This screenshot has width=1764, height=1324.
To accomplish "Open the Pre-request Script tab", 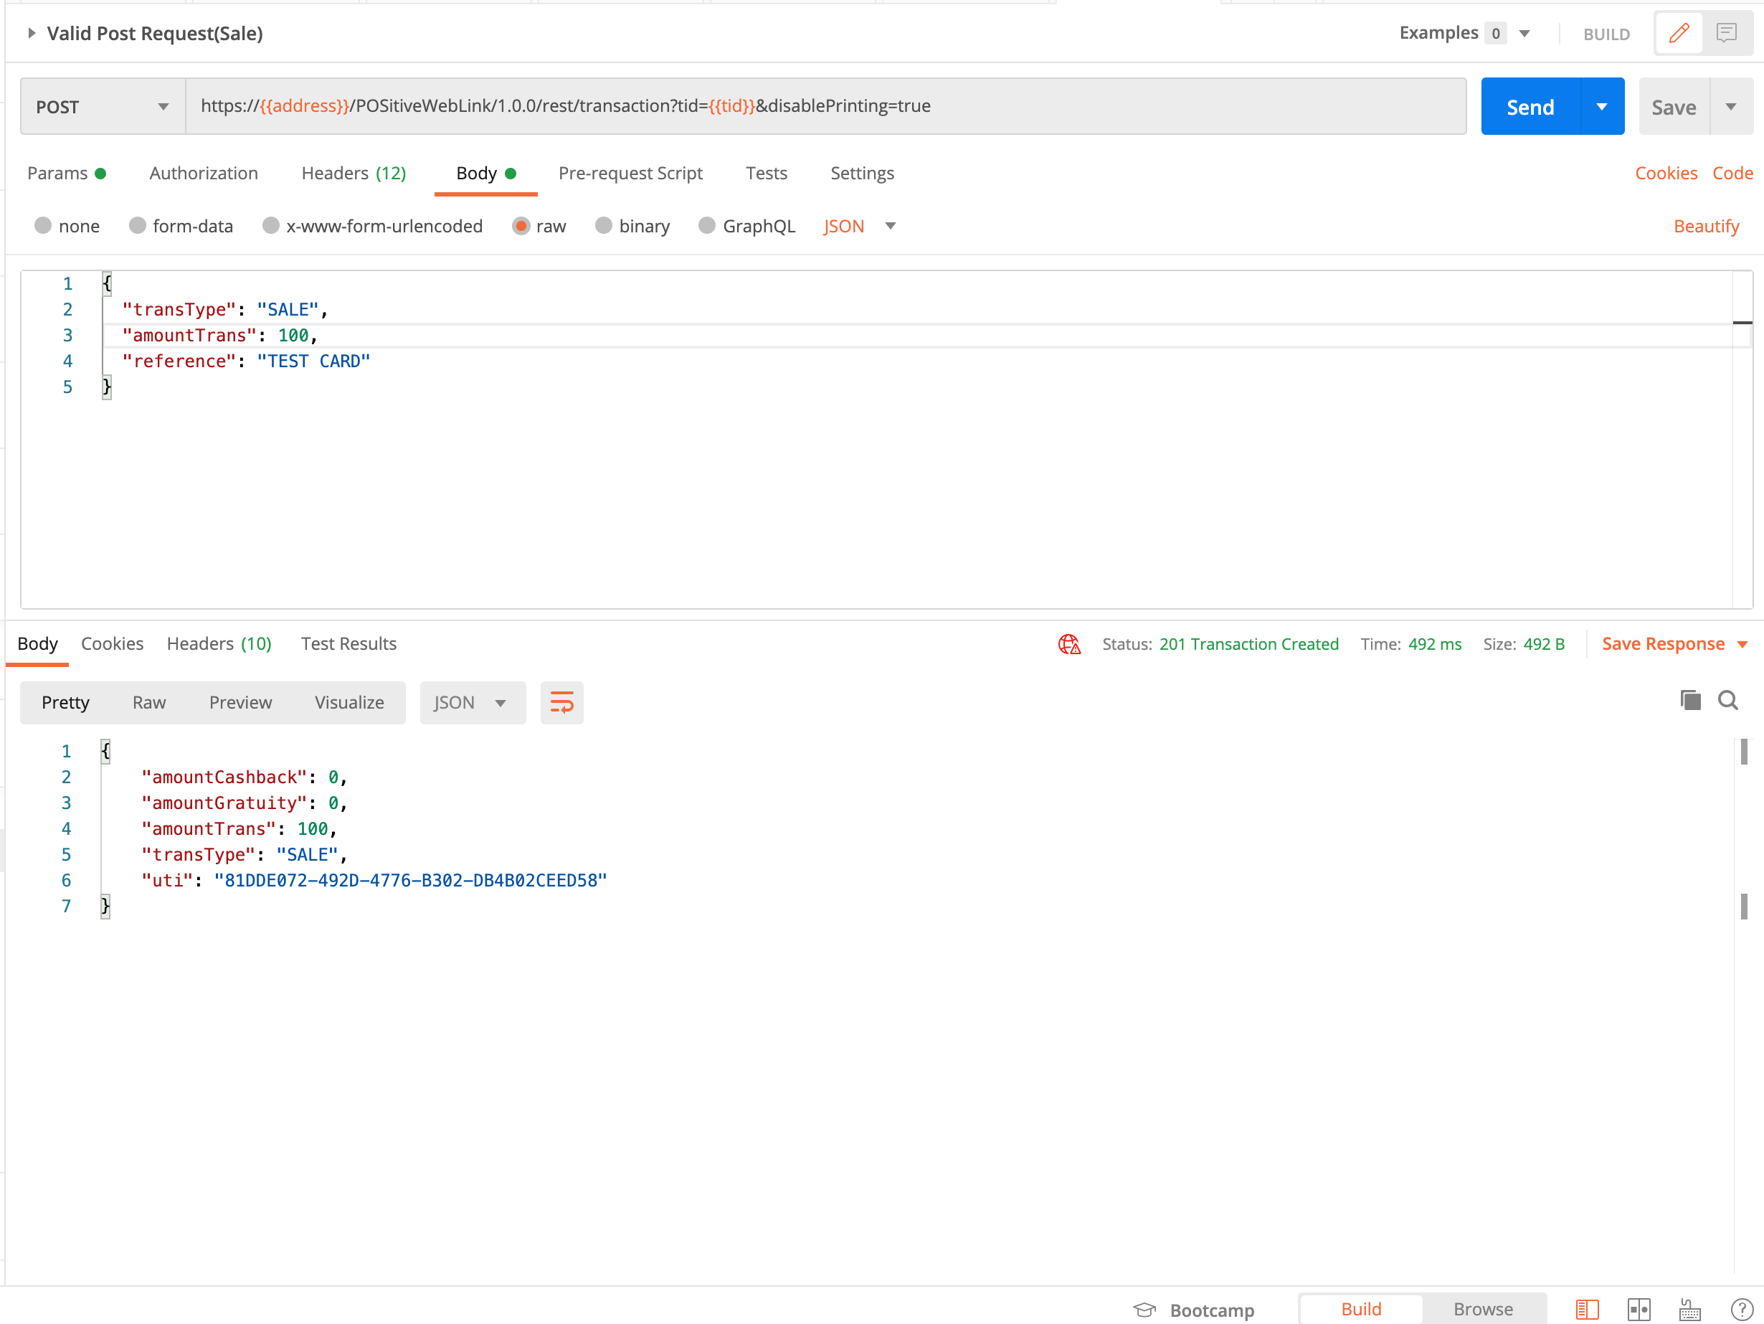I will click(630, 173).
